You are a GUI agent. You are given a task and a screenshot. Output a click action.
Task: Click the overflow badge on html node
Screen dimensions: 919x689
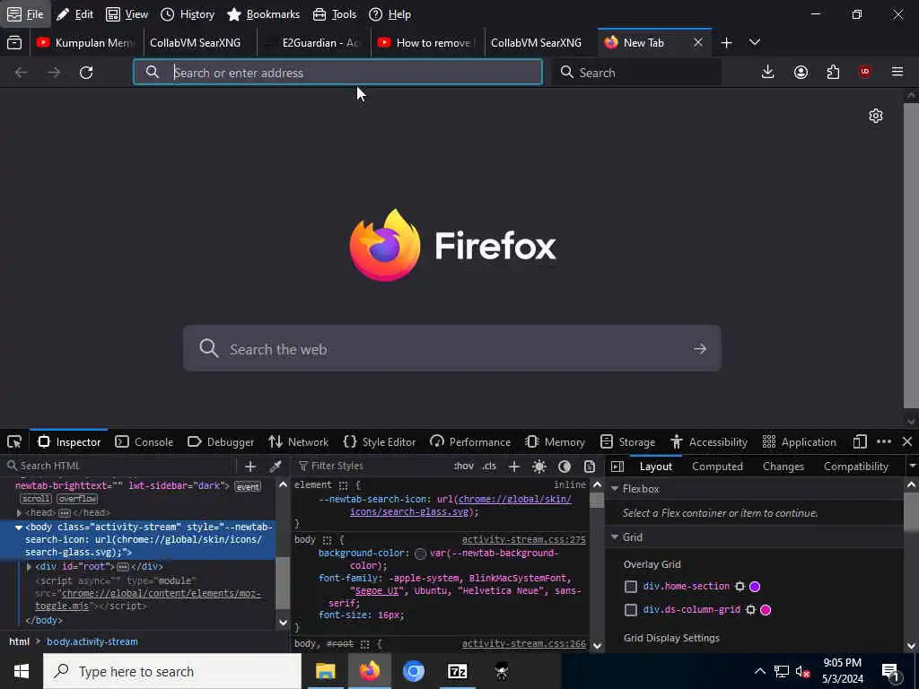77,499
